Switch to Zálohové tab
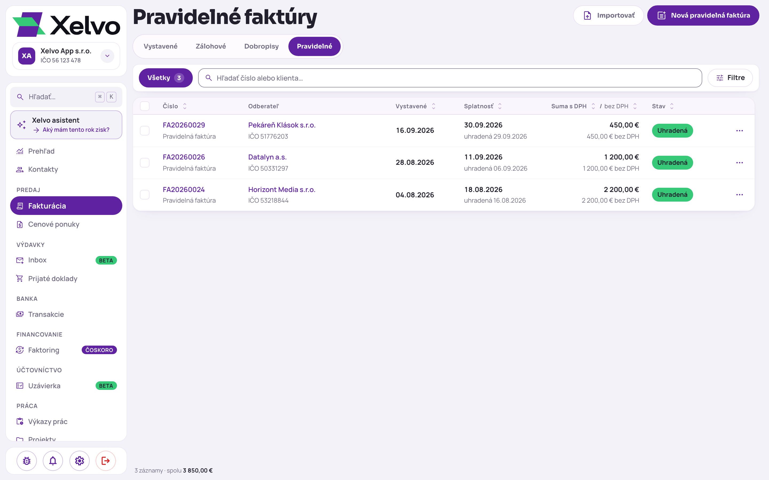The width and height of the screenshot is (769, 480). (211, 46)
